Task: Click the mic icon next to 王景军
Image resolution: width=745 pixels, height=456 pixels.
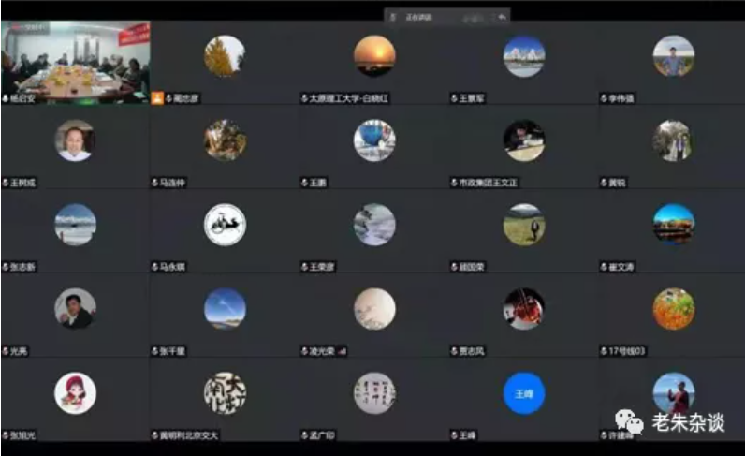Action: click(453, 97)
